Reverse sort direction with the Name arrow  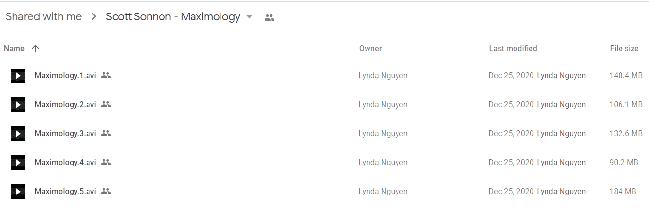point(35,48)
